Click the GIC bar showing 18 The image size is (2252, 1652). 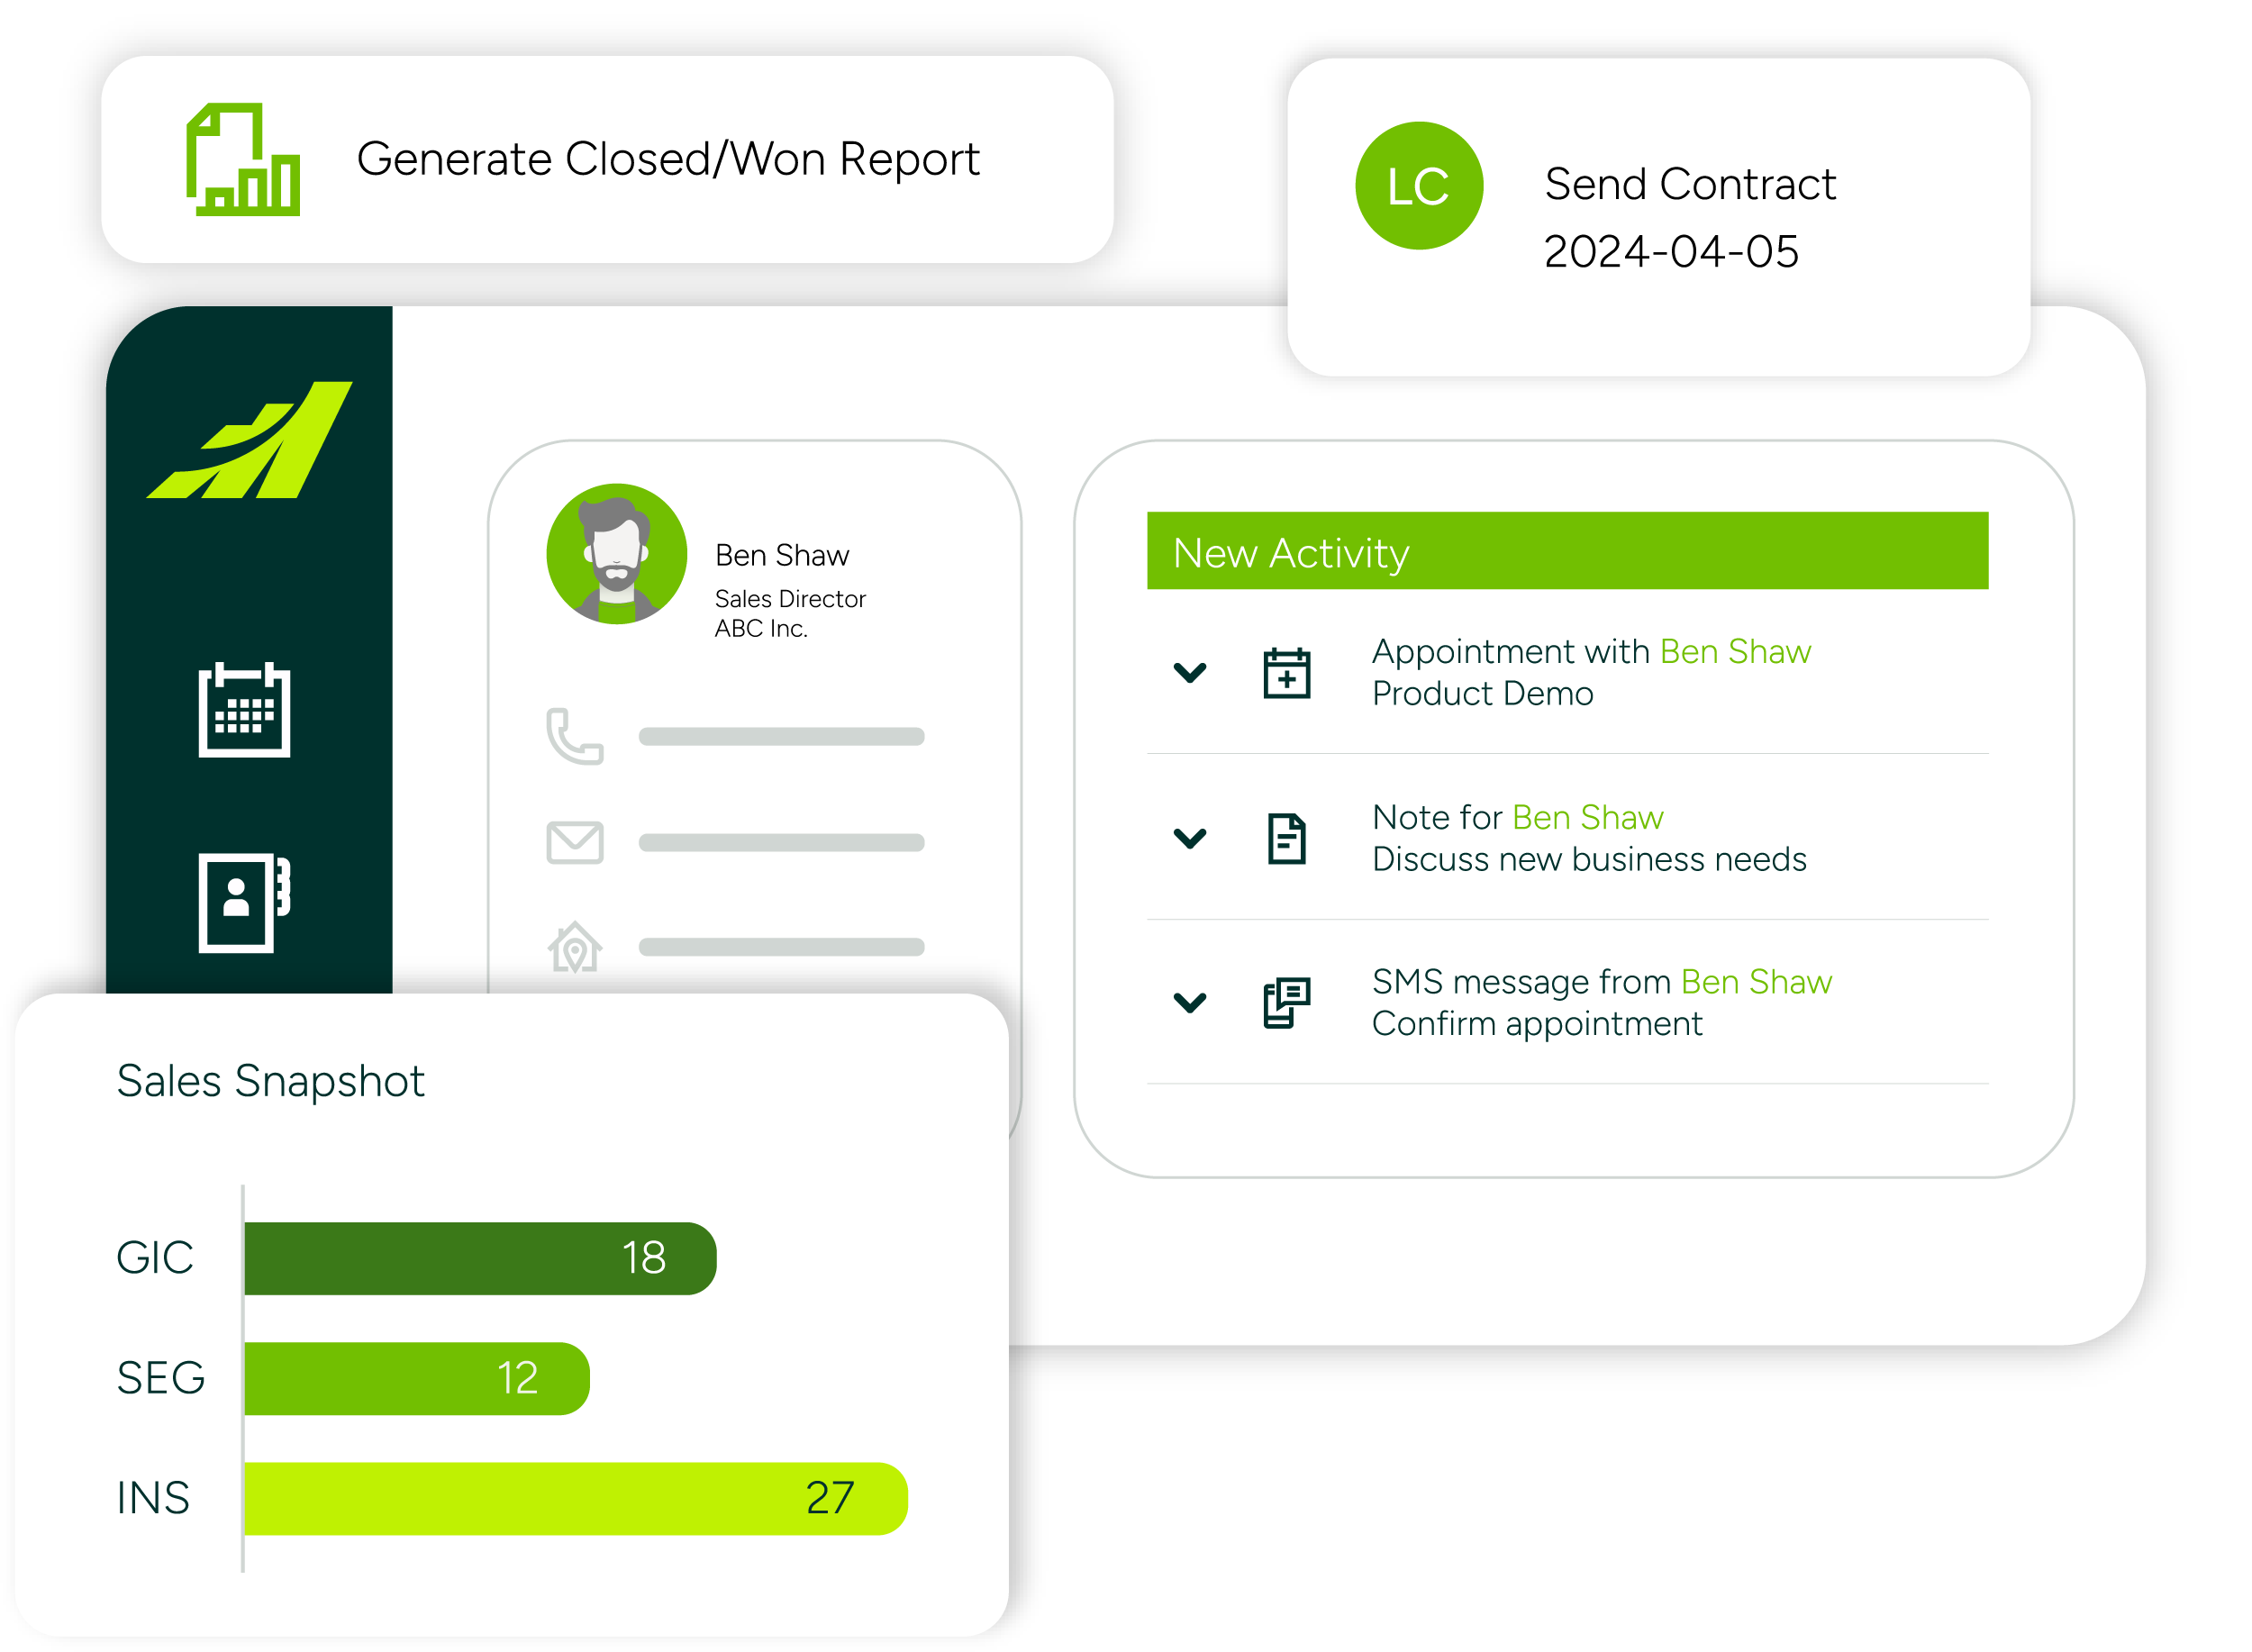(x=480, y=1258)
